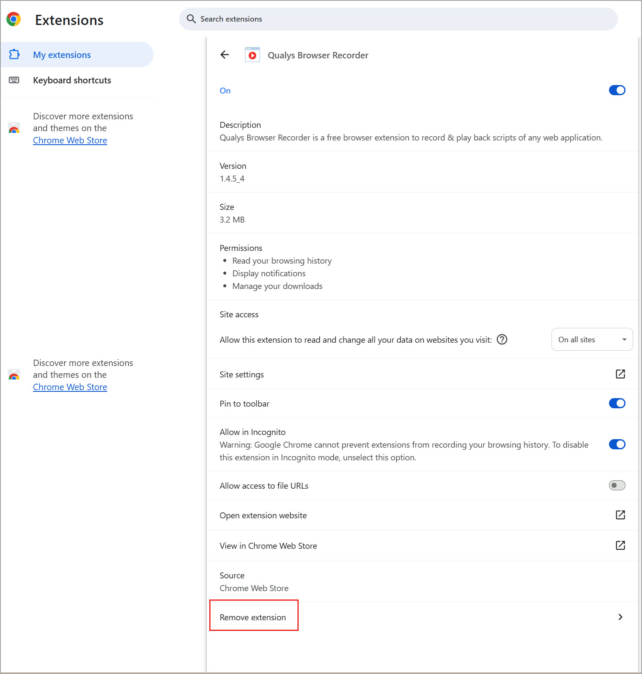Open the On all sites dropdown
The width and height of the screenshot is (642, 674).
[592, 339]
